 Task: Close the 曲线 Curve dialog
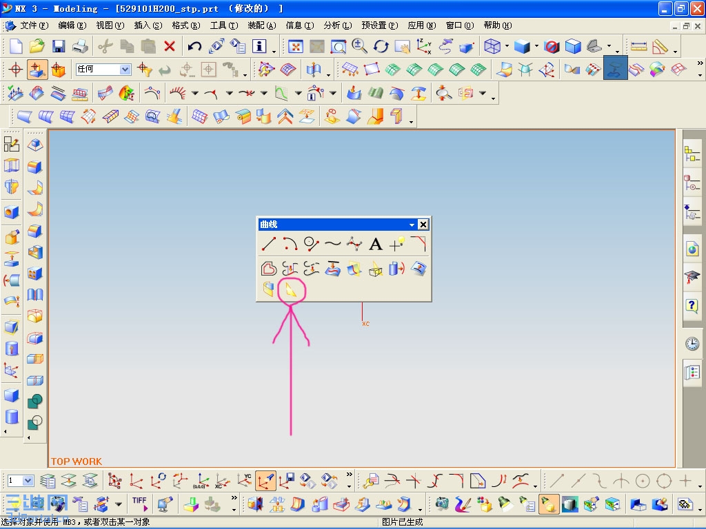423,225
